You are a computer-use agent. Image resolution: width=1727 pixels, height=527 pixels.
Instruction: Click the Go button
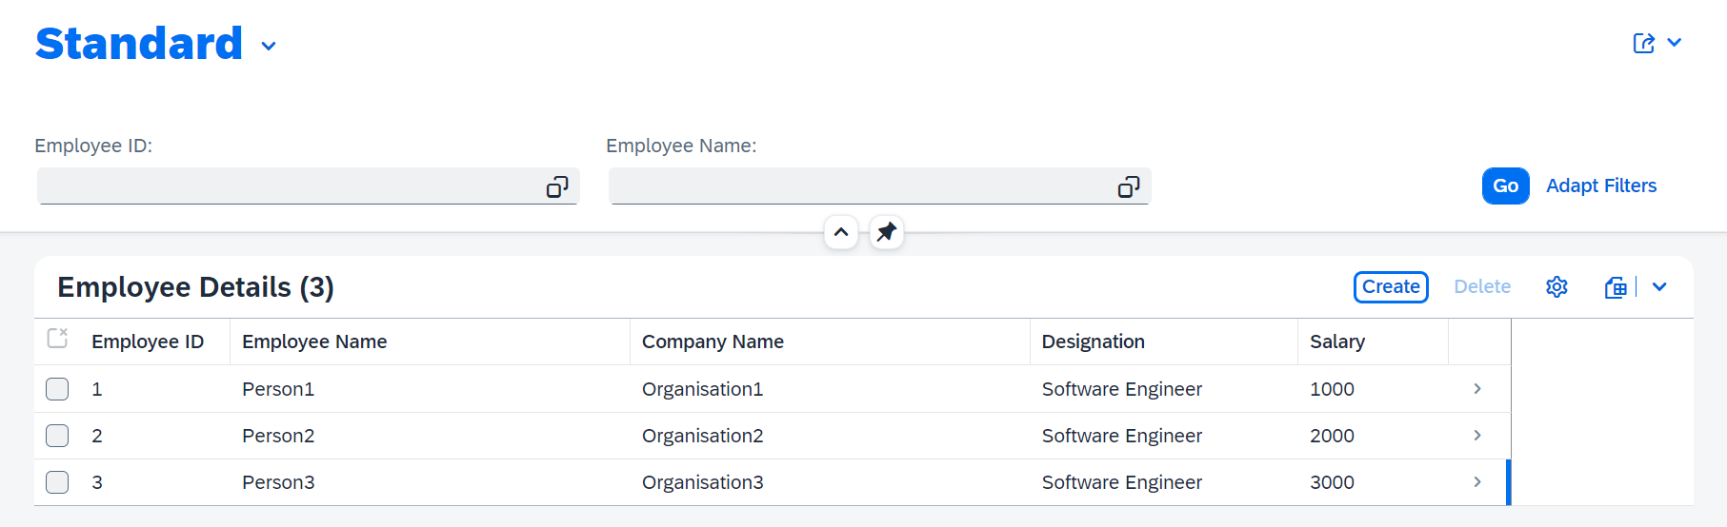pyautogui.click(x=1505, y=185)
